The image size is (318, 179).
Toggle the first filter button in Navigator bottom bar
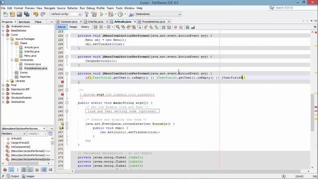point(5,170)
